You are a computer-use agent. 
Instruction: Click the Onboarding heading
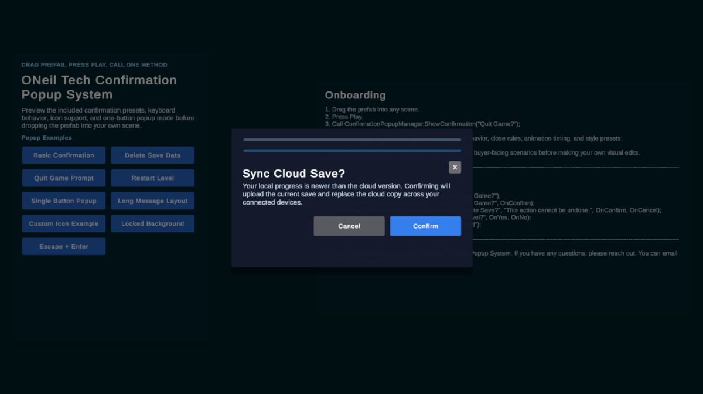click(x=355, y=95)
